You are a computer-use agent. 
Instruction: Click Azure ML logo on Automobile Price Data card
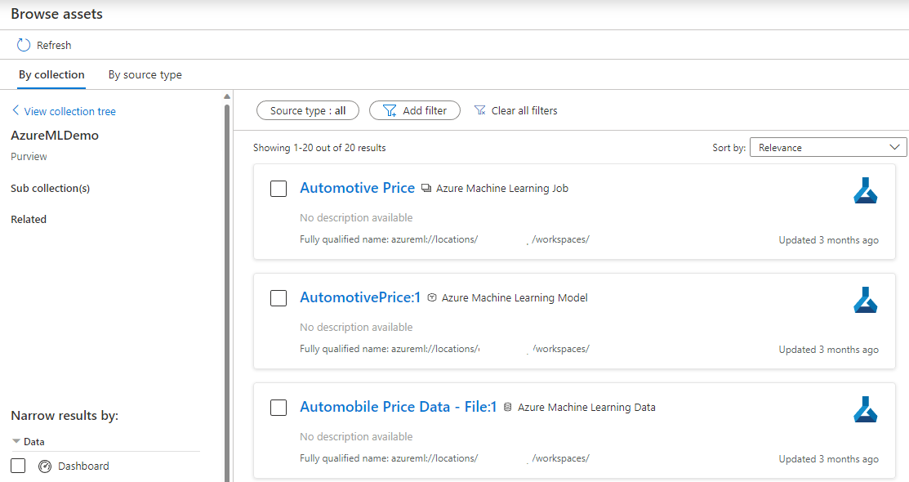click(865, 409)
